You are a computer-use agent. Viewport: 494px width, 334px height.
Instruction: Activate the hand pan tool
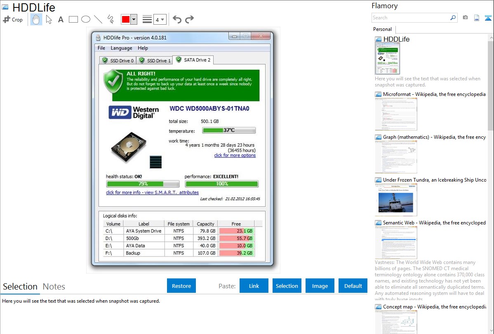pos(36,19)
